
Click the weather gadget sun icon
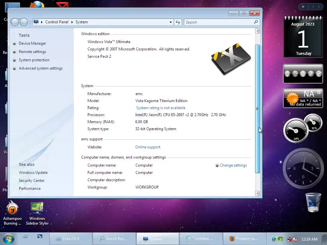[x=293, y=98]
